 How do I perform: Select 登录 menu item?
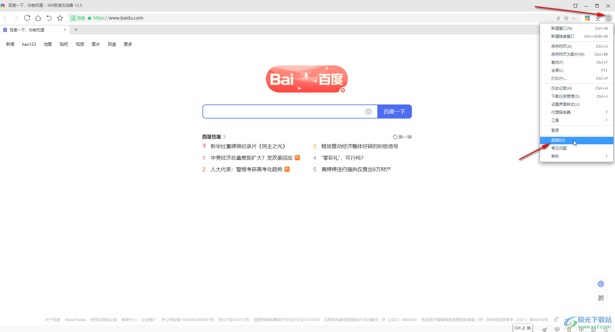[x=577, y=130]
